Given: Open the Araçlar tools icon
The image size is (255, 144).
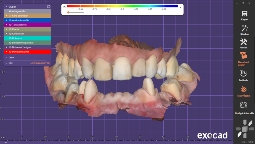Looking at the screenshot, I should 244,42.
